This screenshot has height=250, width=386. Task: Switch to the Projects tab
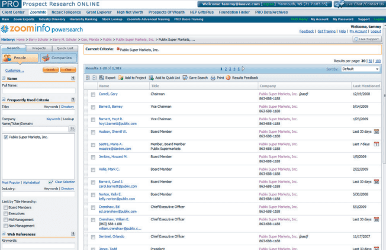click(x=39, y=48)
